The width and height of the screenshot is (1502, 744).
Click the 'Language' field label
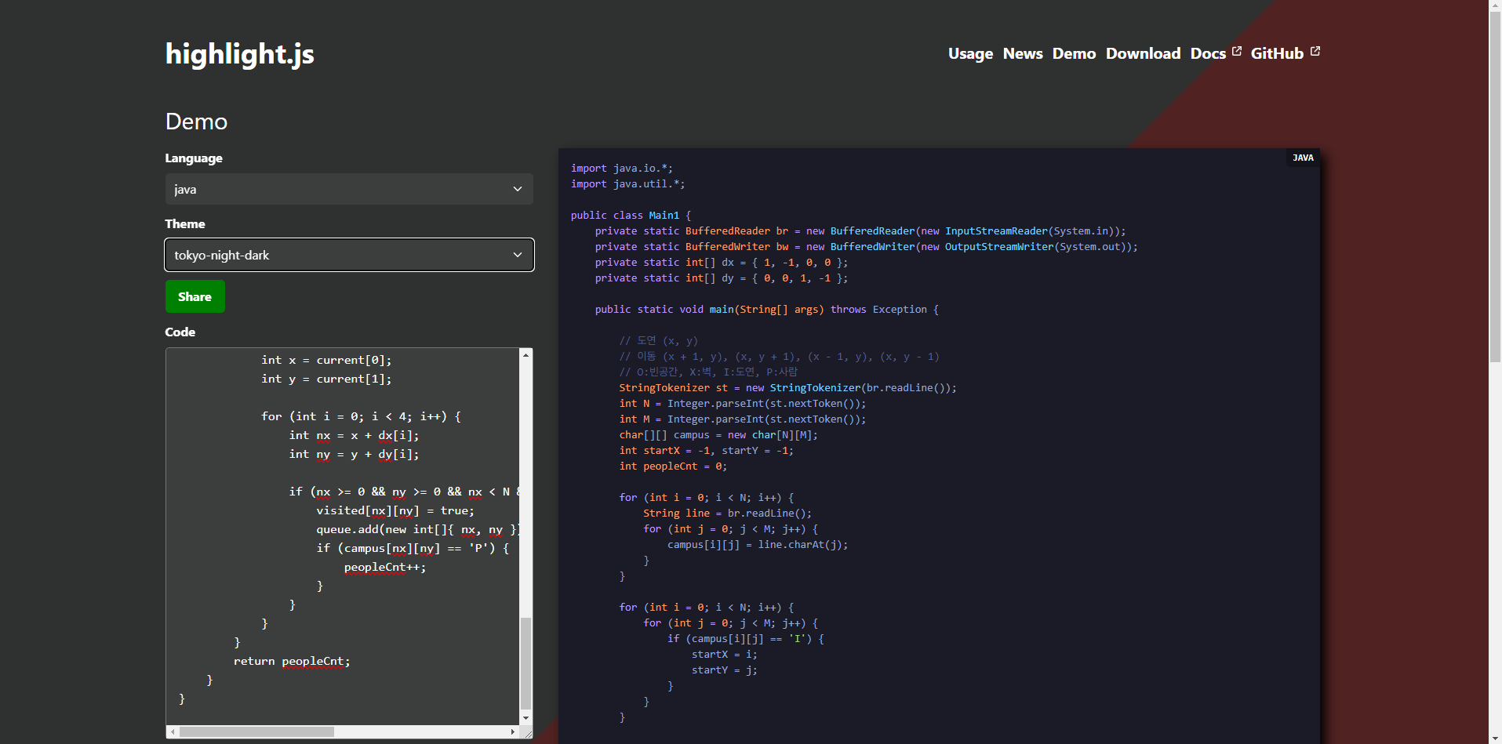[194, 158]
